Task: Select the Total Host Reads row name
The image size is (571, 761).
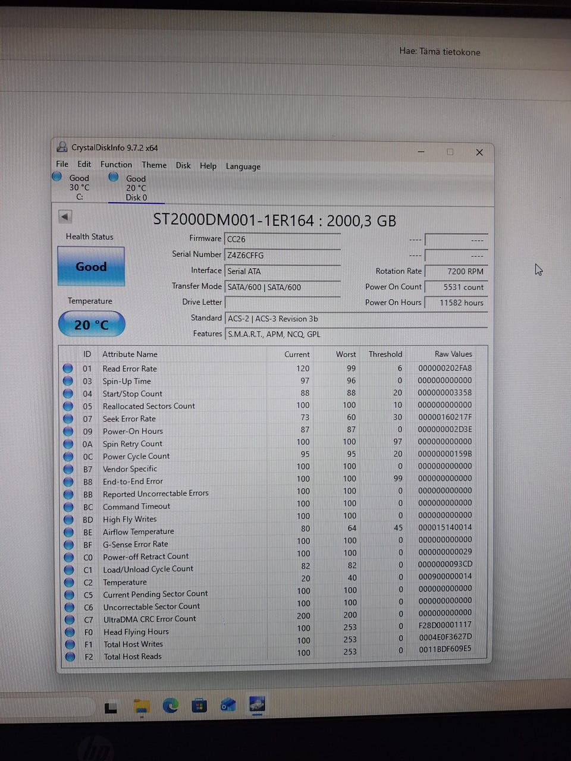Action: coord(133,656)
